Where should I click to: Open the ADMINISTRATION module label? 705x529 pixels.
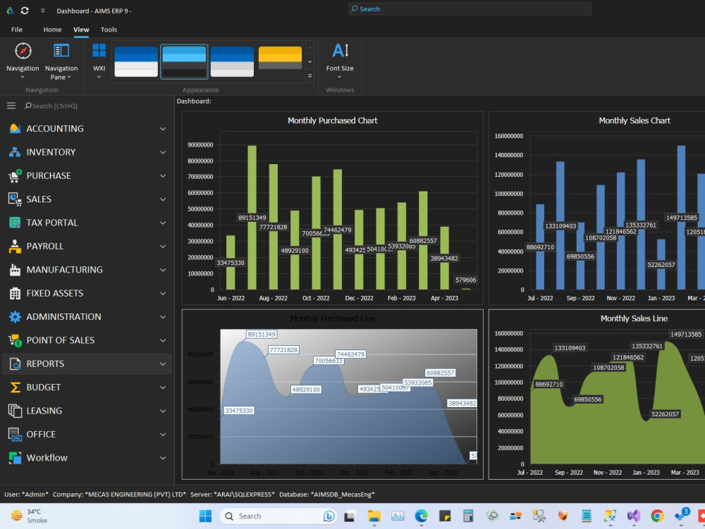[63, 316]
